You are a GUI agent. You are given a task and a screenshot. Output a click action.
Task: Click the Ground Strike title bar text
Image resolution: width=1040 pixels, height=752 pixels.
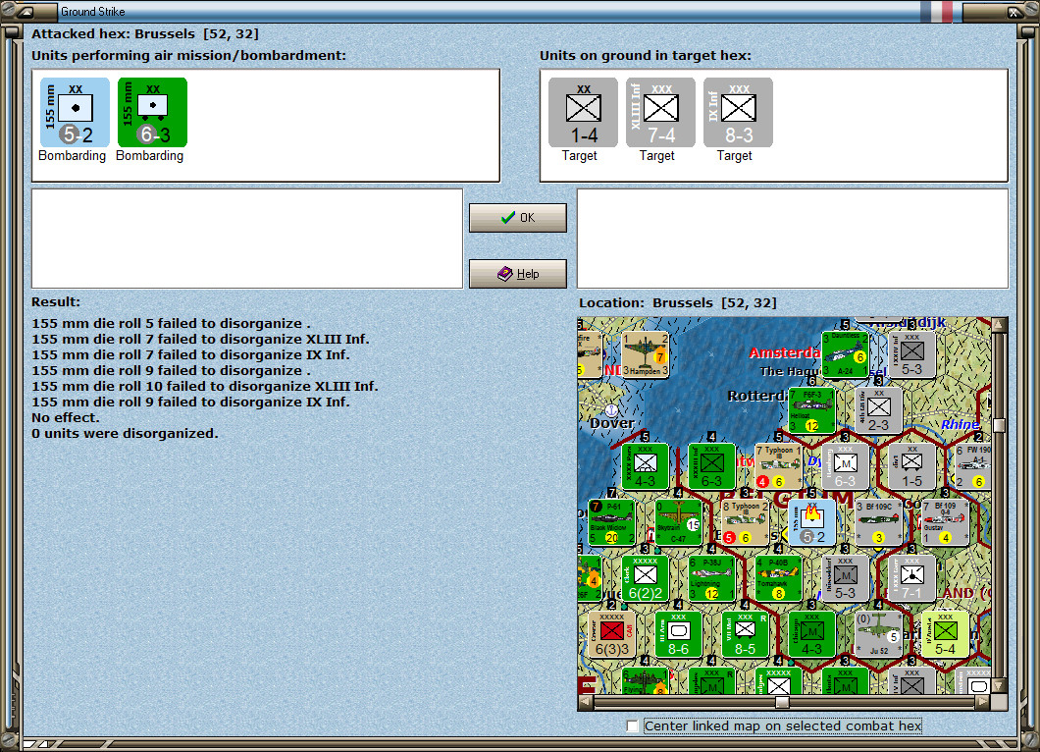pyautogui.click(x=93, y=11)
